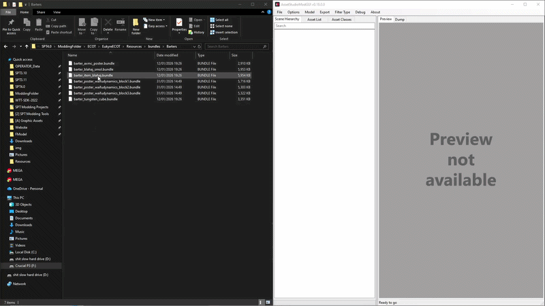The height and width of the screenshot is (306, 545).
Task: Open recent locations dropdown arrow
Action: pyautogui.click(x=20, y=46)
